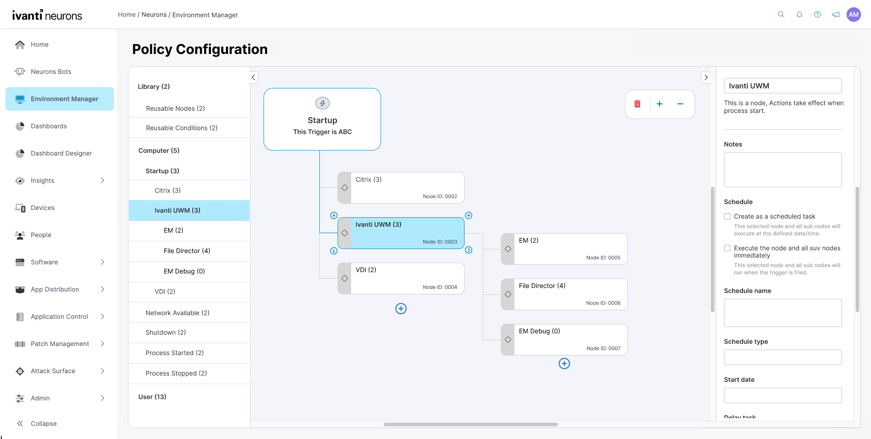
Task: Select Reusable Conditions (2) in library
Action: (x=189, y=128)
